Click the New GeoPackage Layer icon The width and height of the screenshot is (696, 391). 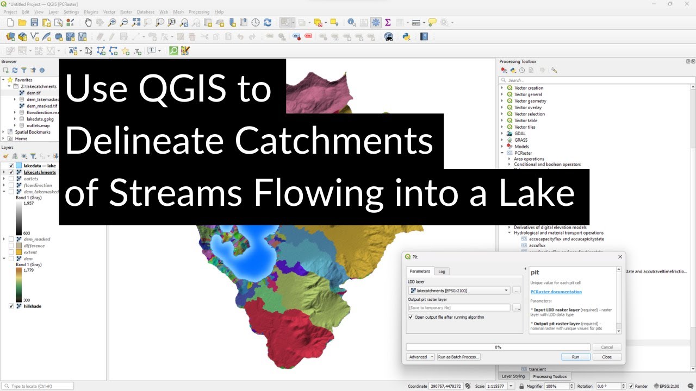[x=22, y=37]
